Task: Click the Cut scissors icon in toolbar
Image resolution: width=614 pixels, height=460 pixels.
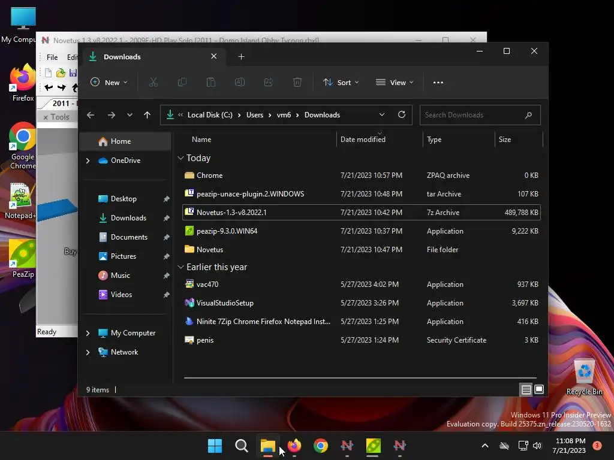Action: pos(153,82)
